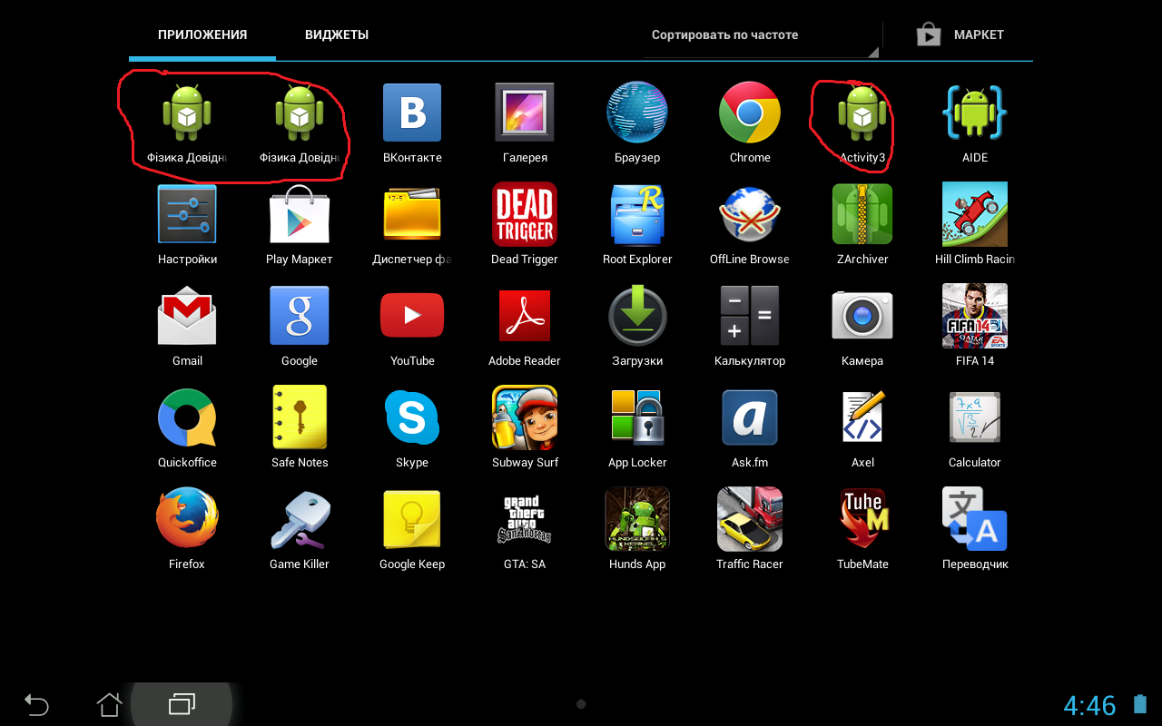Open the recent apps button
This screenshot has width=1162, height=726.
point(182,704)
